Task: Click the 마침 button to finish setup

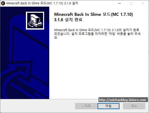Action: pos(108,106)
